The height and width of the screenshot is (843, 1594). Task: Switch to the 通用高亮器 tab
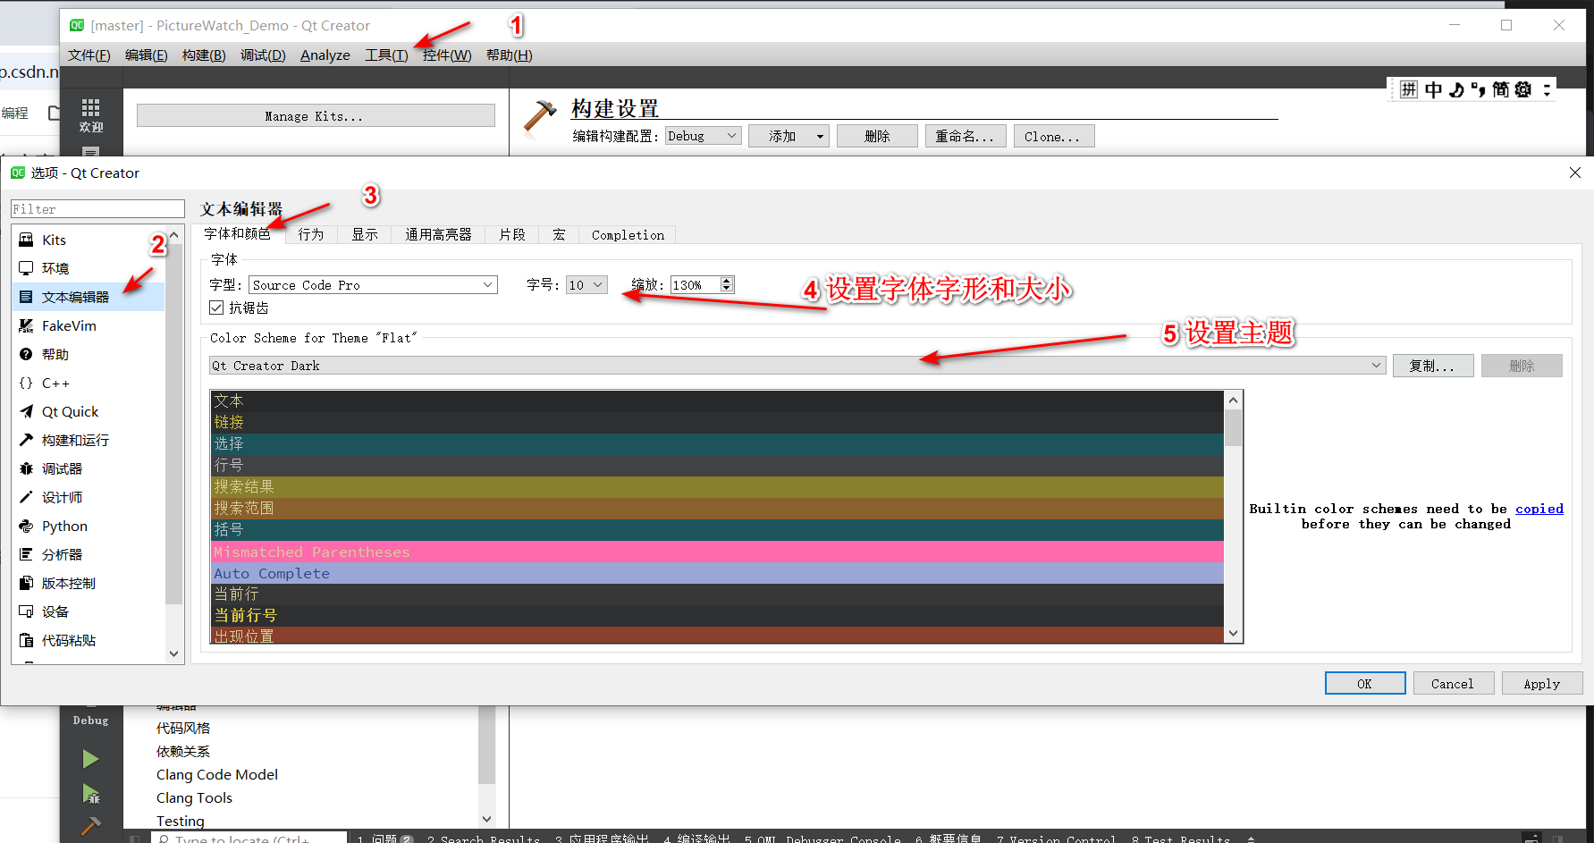(438, 234)
